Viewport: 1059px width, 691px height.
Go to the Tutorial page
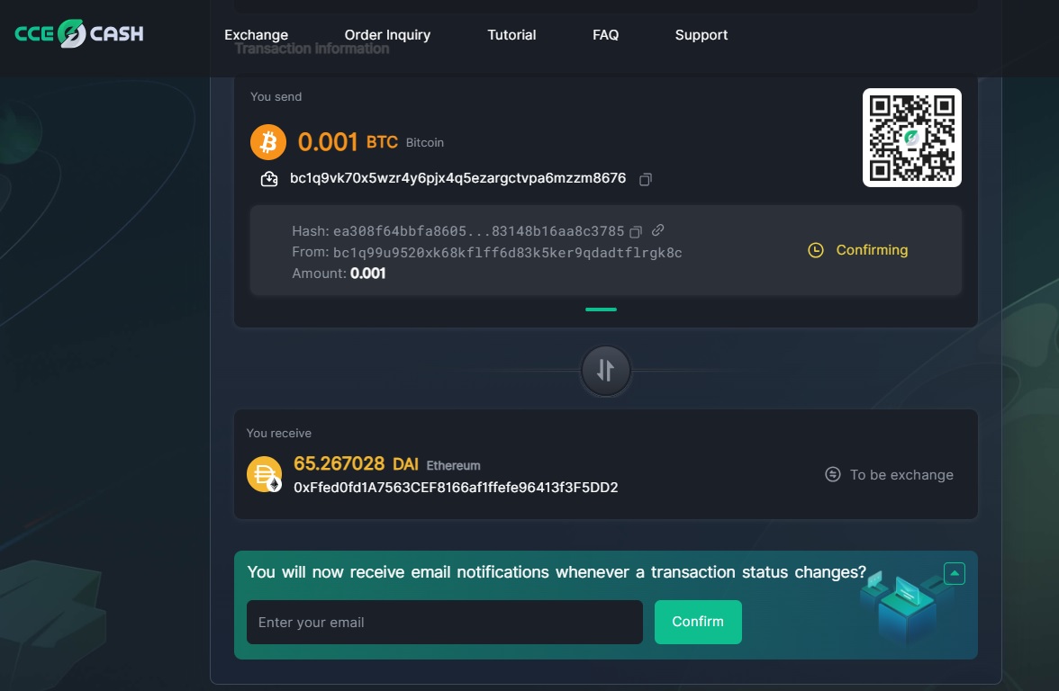click(511, 34)
